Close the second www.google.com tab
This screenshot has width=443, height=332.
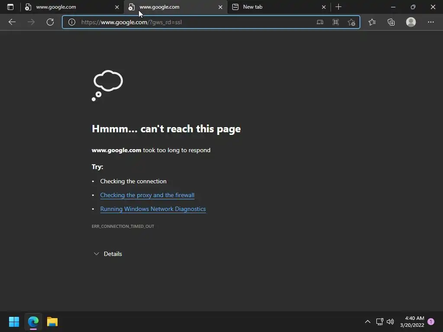tap(220, 7)
